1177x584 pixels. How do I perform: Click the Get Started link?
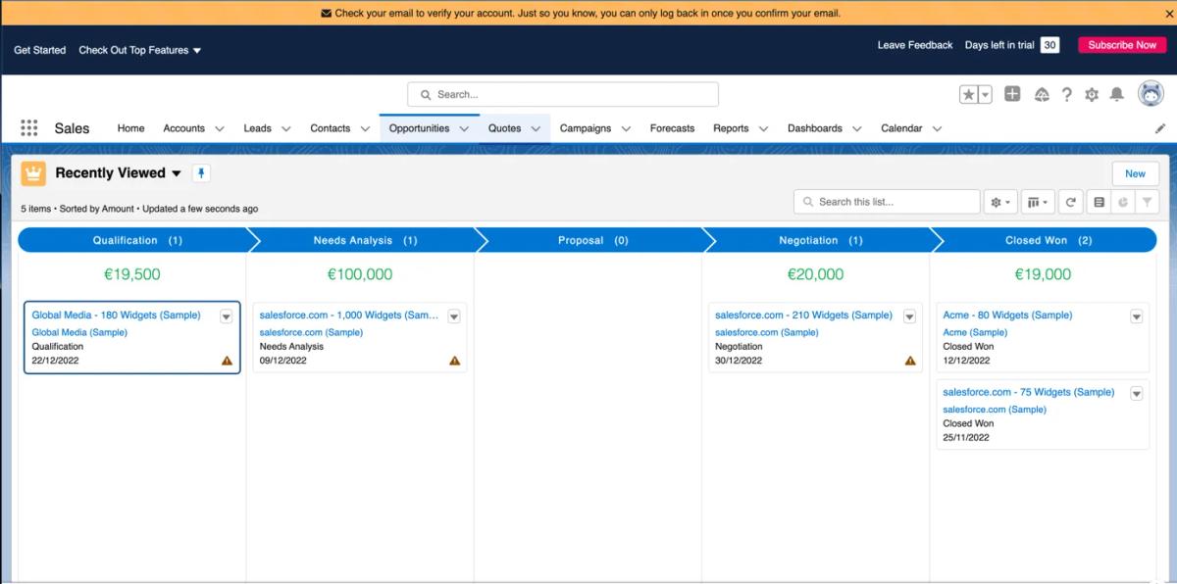tap(40, 50)
